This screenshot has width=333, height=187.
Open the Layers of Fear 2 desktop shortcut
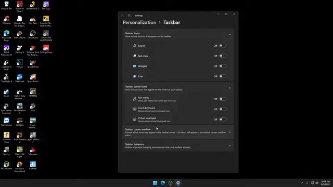click(33, 137)
